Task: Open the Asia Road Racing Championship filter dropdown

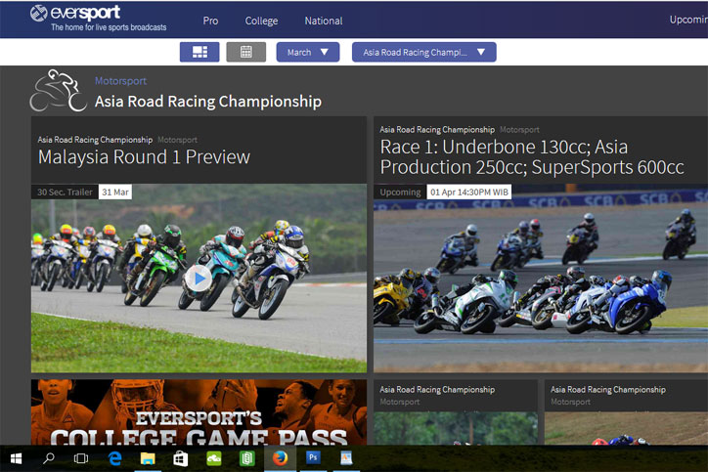Action: click(424, 52)
